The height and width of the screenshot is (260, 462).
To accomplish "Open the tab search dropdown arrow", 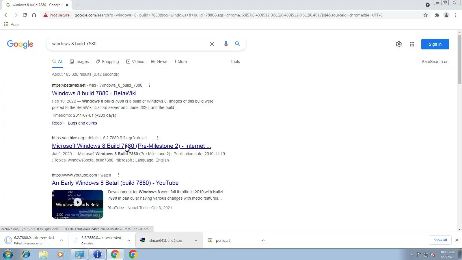I will pyautogui.click(x=428, y=5).
